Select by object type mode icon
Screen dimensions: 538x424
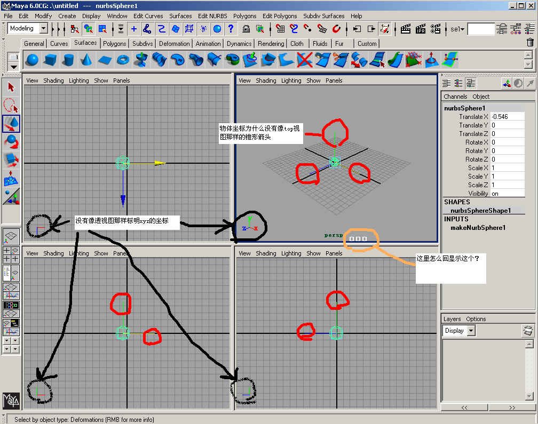[89, 29]
